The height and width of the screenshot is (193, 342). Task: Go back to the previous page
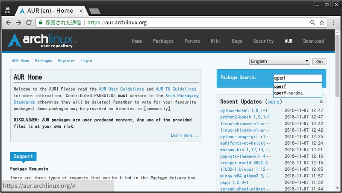pos(8,23)
